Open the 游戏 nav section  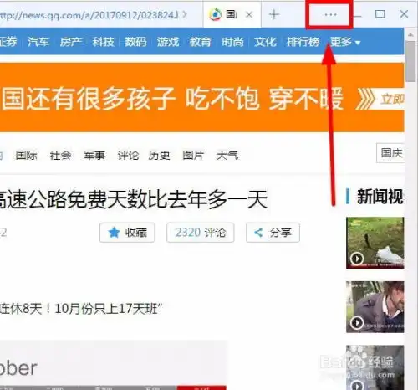coord(168,42)
